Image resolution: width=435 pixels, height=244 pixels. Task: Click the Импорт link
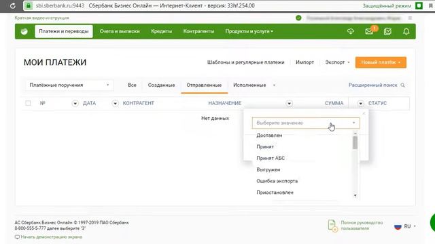304,62
